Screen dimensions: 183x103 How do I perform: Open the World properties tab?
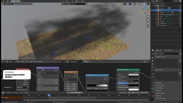pyautogui.click(x=152, y=70)
